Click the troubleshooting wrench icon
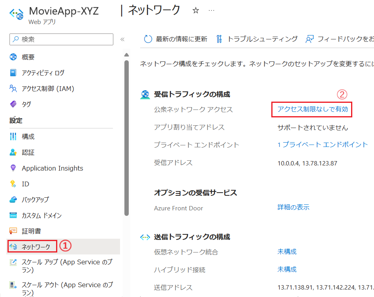 click(219, 39)
